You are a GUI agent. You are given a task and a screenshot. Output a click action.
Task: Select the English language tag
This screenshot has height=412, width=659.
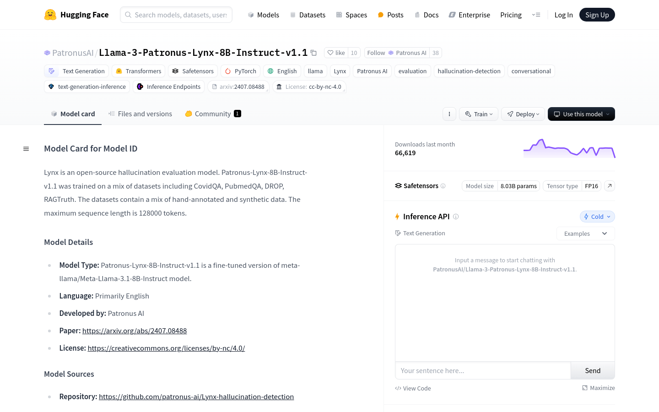point(282,71)
